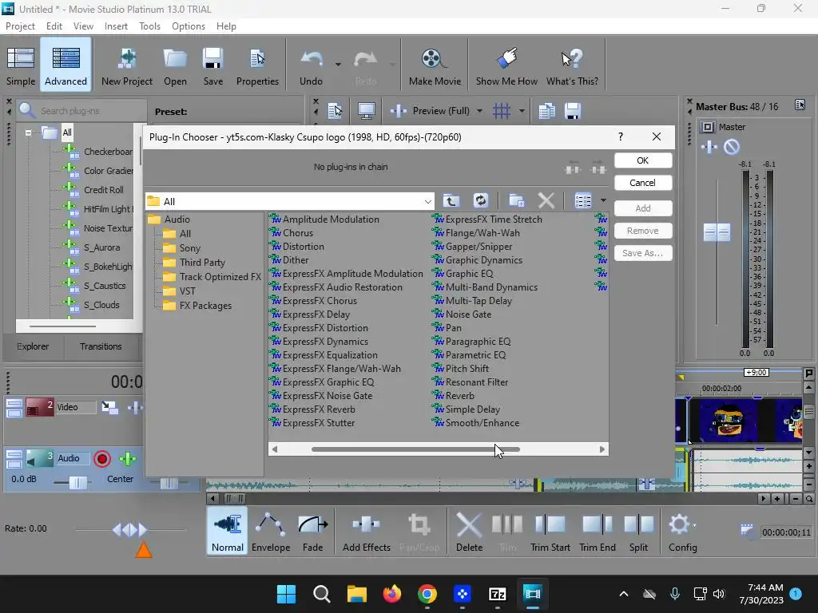Click Trim End
The image size is (818, 613).
click(x=598, y=532)
